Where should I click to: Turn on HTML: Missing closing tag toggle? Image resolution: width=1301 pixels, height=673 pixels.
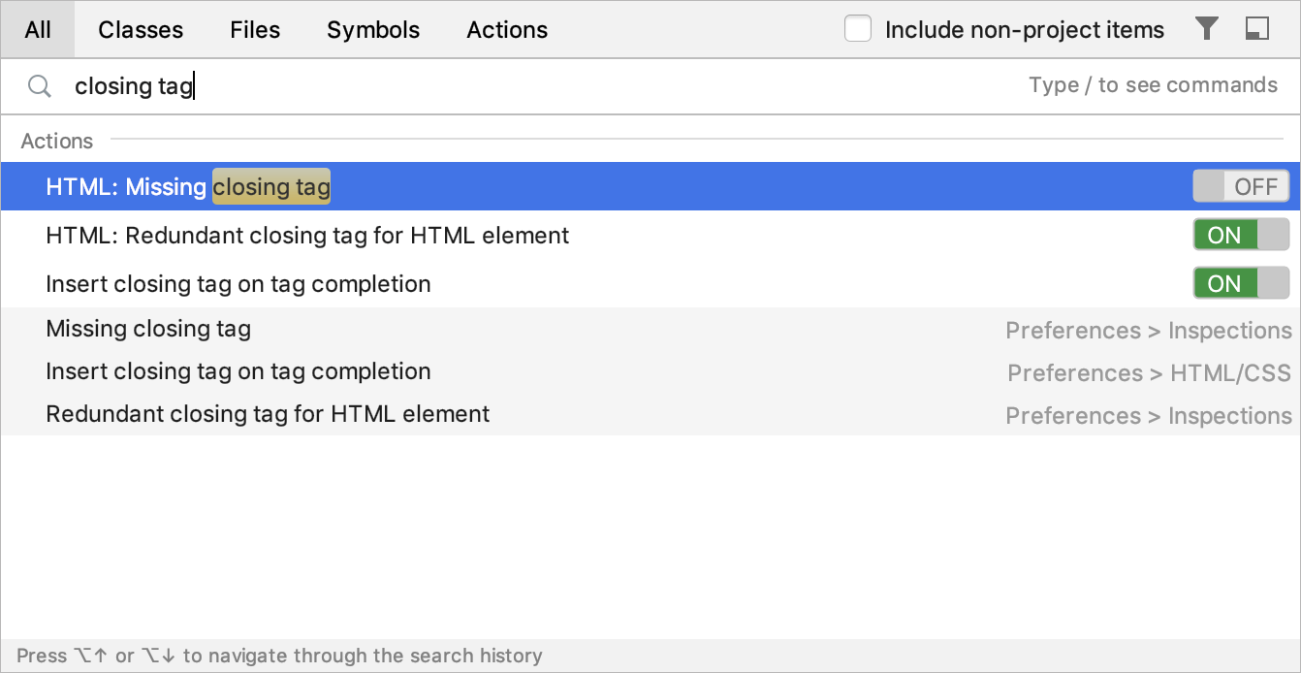pyautogui.click(x=1241, y=186)
